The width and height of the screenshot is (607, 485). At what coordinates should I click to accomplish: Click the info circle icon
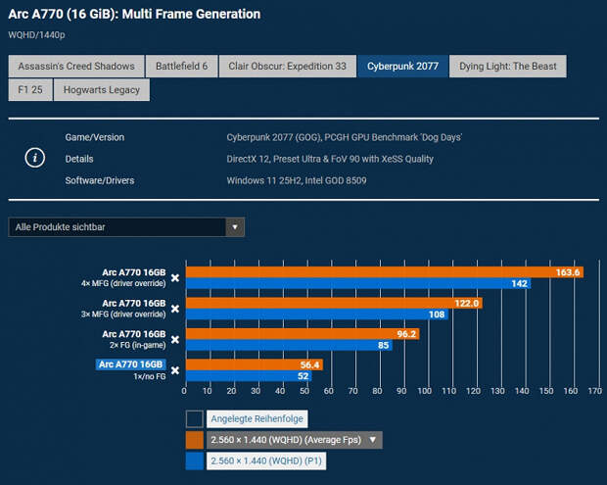(x=34, y=158)
